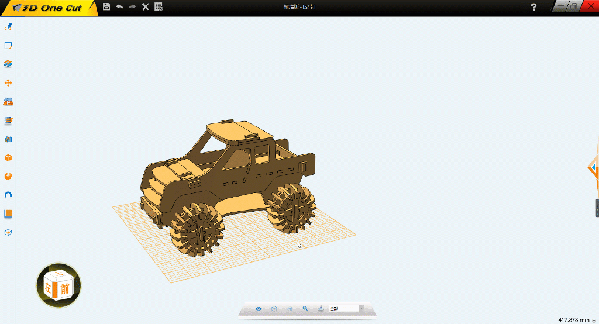This screenshot has height=324, width=599.
Task: Open the 全部 filter dropdown
Action: (x=362, y=308)
